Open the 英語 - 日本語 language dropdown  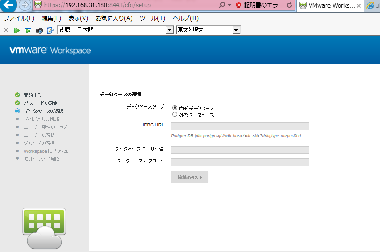click(170, 30)
